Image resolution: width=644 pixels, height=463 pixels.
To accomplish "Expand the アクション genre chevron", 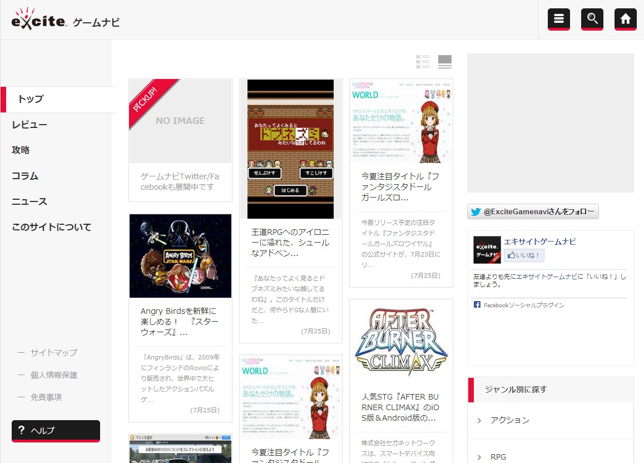I will pos(479,420).
